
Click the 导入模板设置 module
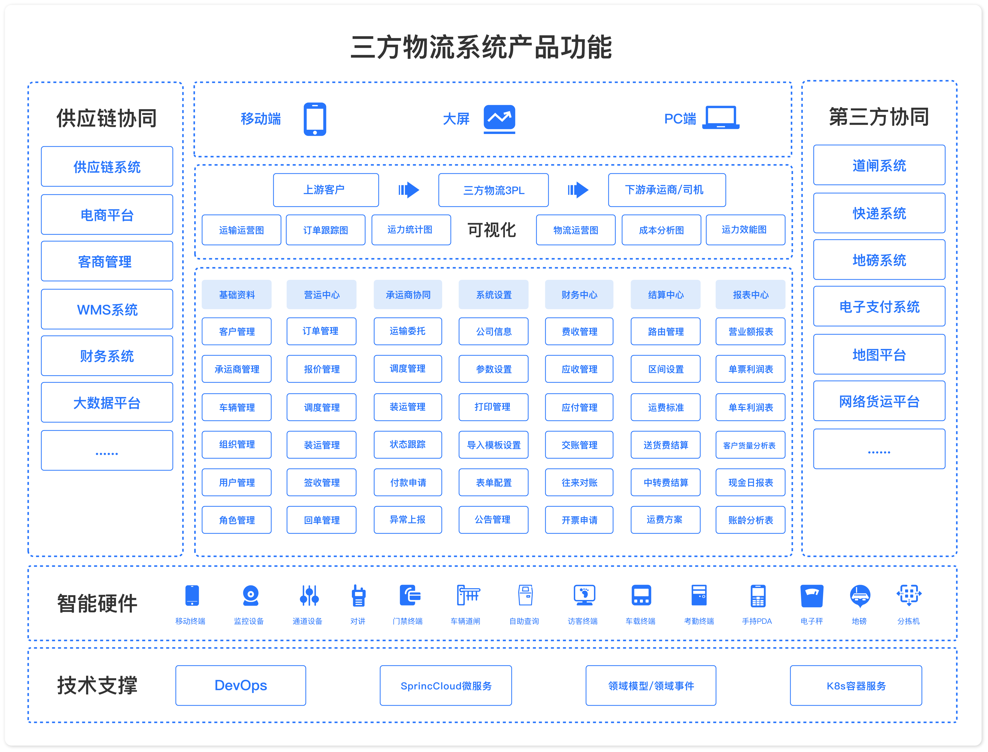coord(493,445)
